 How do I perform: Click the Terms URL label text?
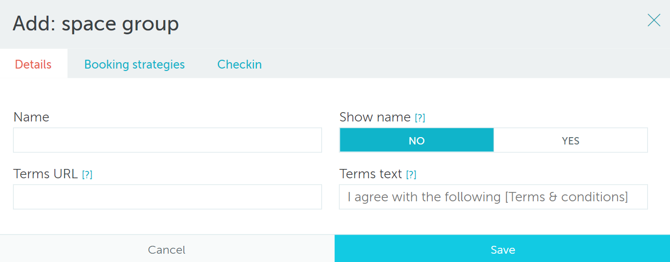(x=46, y=174)
